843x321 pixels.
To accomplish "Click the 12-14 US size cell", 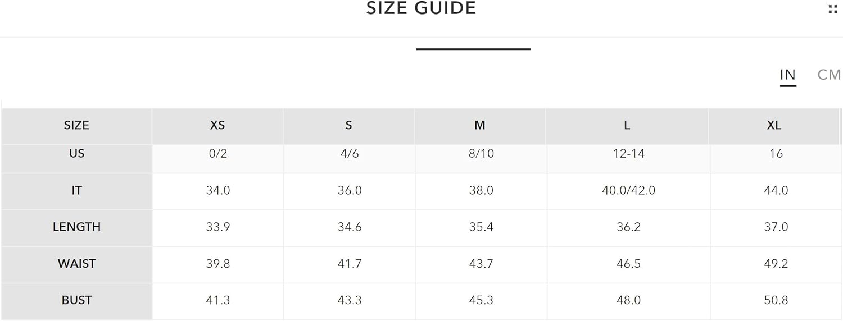I will click(x=628, y=154).
